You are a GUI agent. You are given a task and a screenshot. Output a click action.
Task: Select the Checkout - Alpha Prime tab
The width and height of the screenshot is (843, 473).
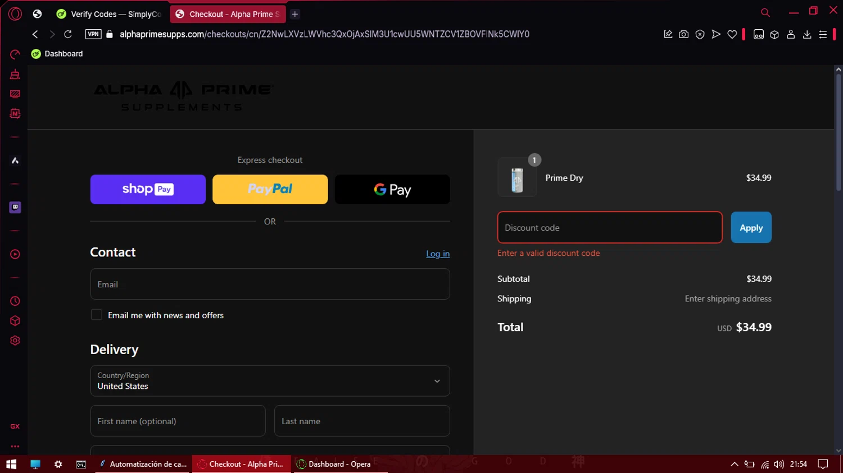pos(228,14)
